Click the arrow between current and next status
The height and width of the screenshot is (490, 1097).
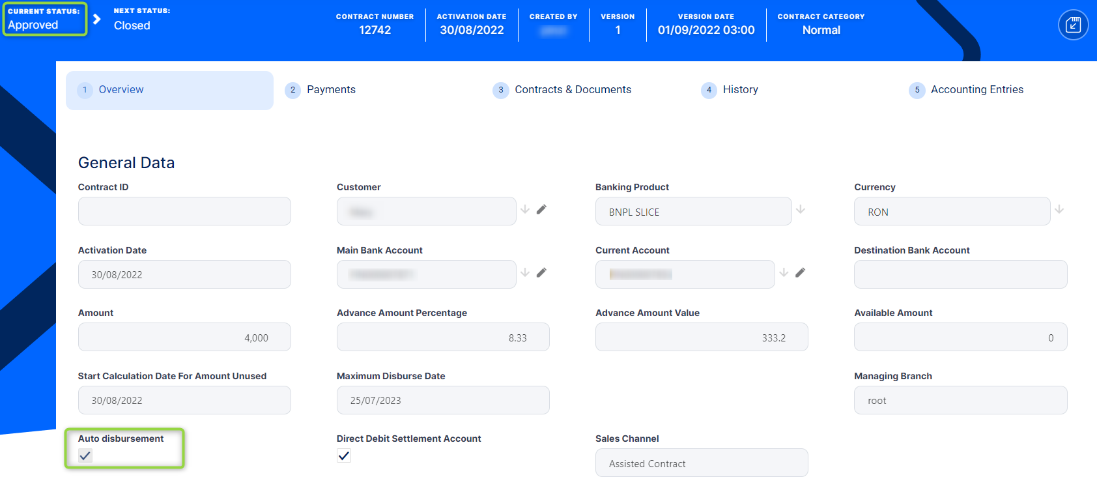(97, 19)
